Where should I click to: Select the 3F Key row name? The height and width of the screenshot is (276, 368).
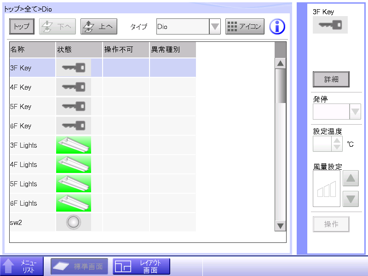[x=21, y=68]
